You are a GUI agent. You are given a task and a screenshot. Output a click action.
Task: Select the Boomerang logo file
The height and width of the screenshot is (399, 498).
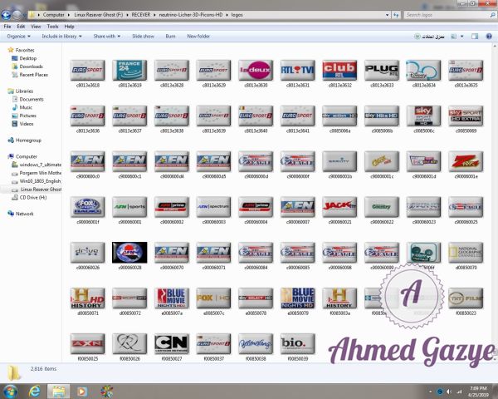click(256, 343)
